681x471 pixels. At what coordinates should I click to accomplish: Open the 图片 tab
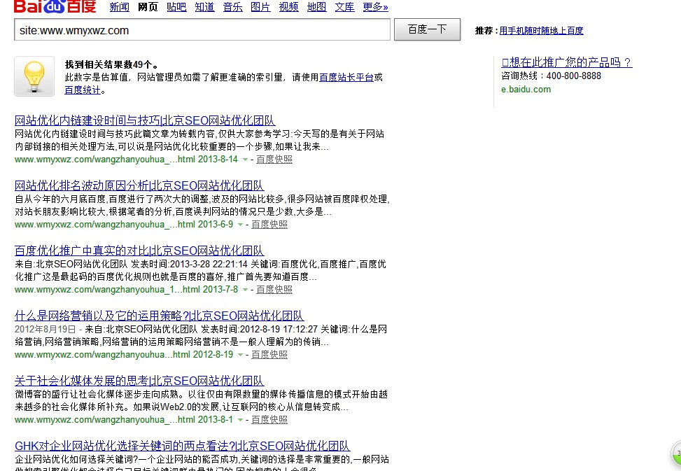(260, 7)
